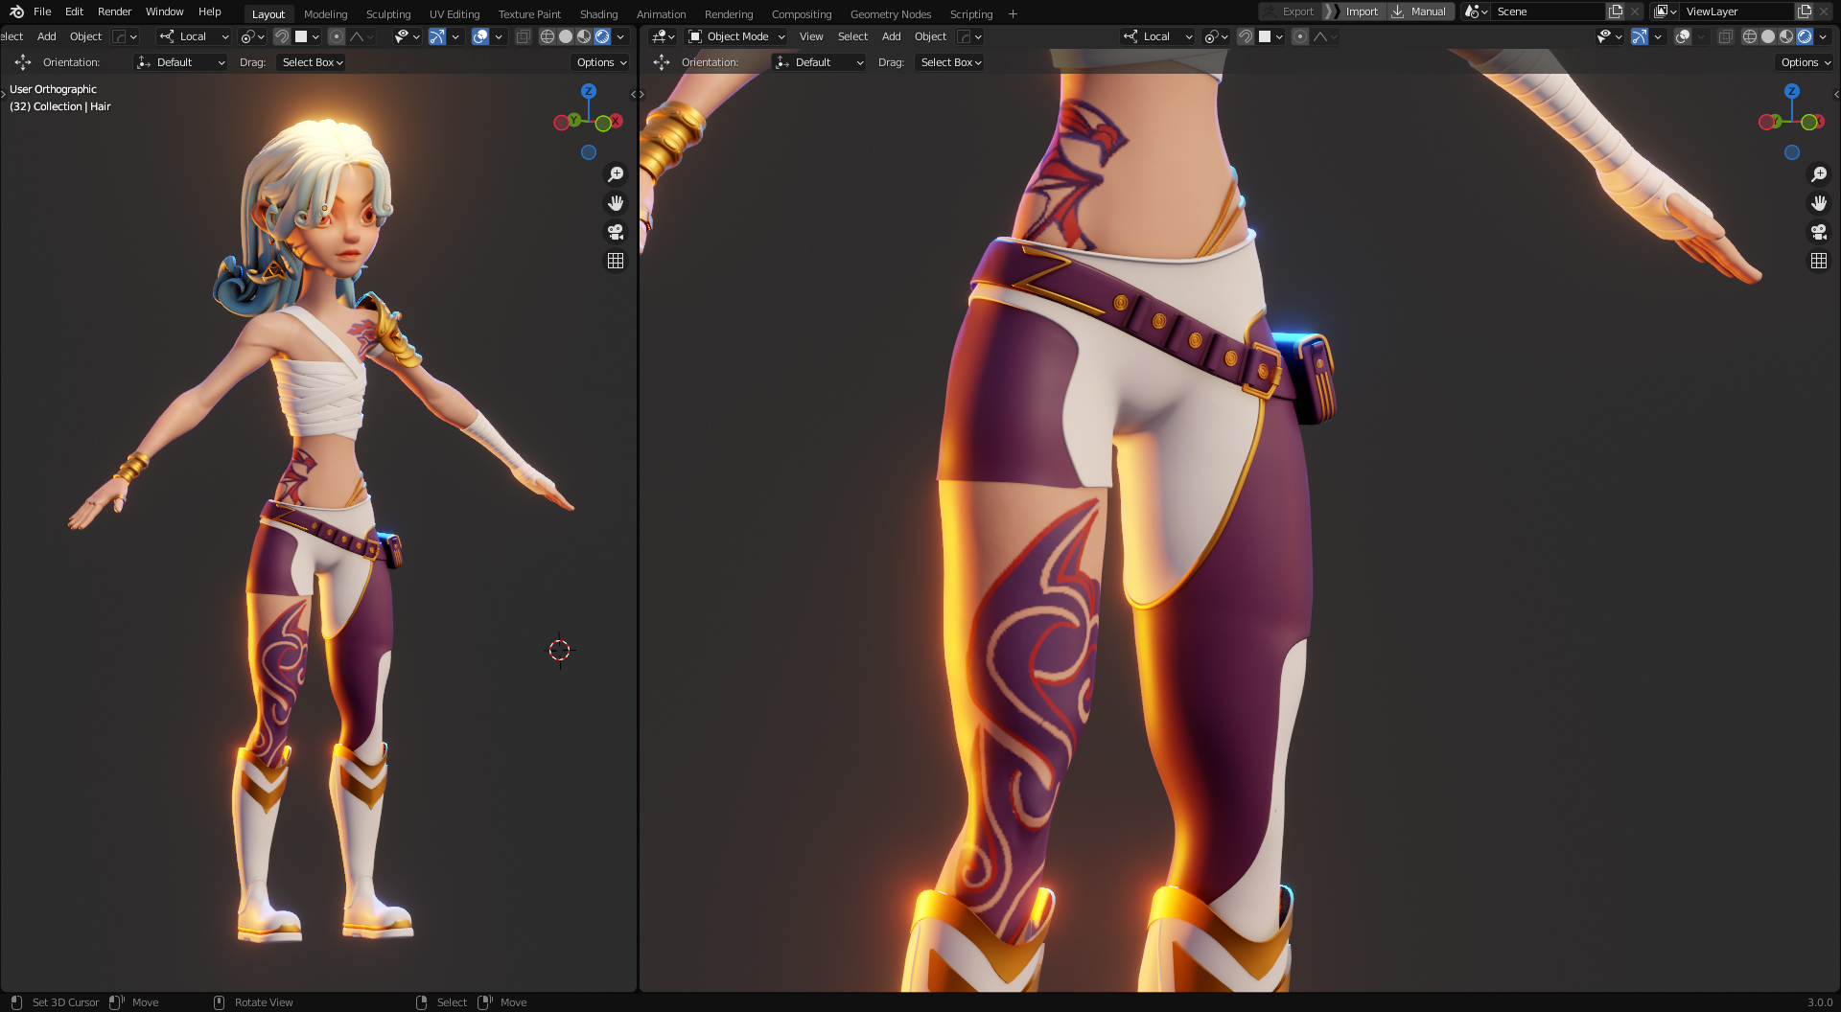Open left viewport Select Box drag dropdown
The image size is (1841, 1012).
point(312,62)
